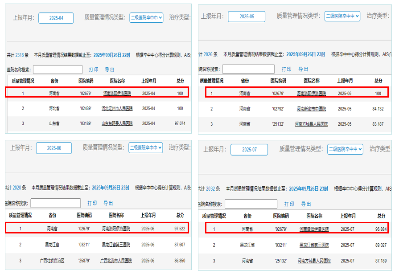The height and width of the screenshot is (274, 395).
Task: Expand quality type dropdown in 2025-05 panel
Action: [x=342, y=16]
